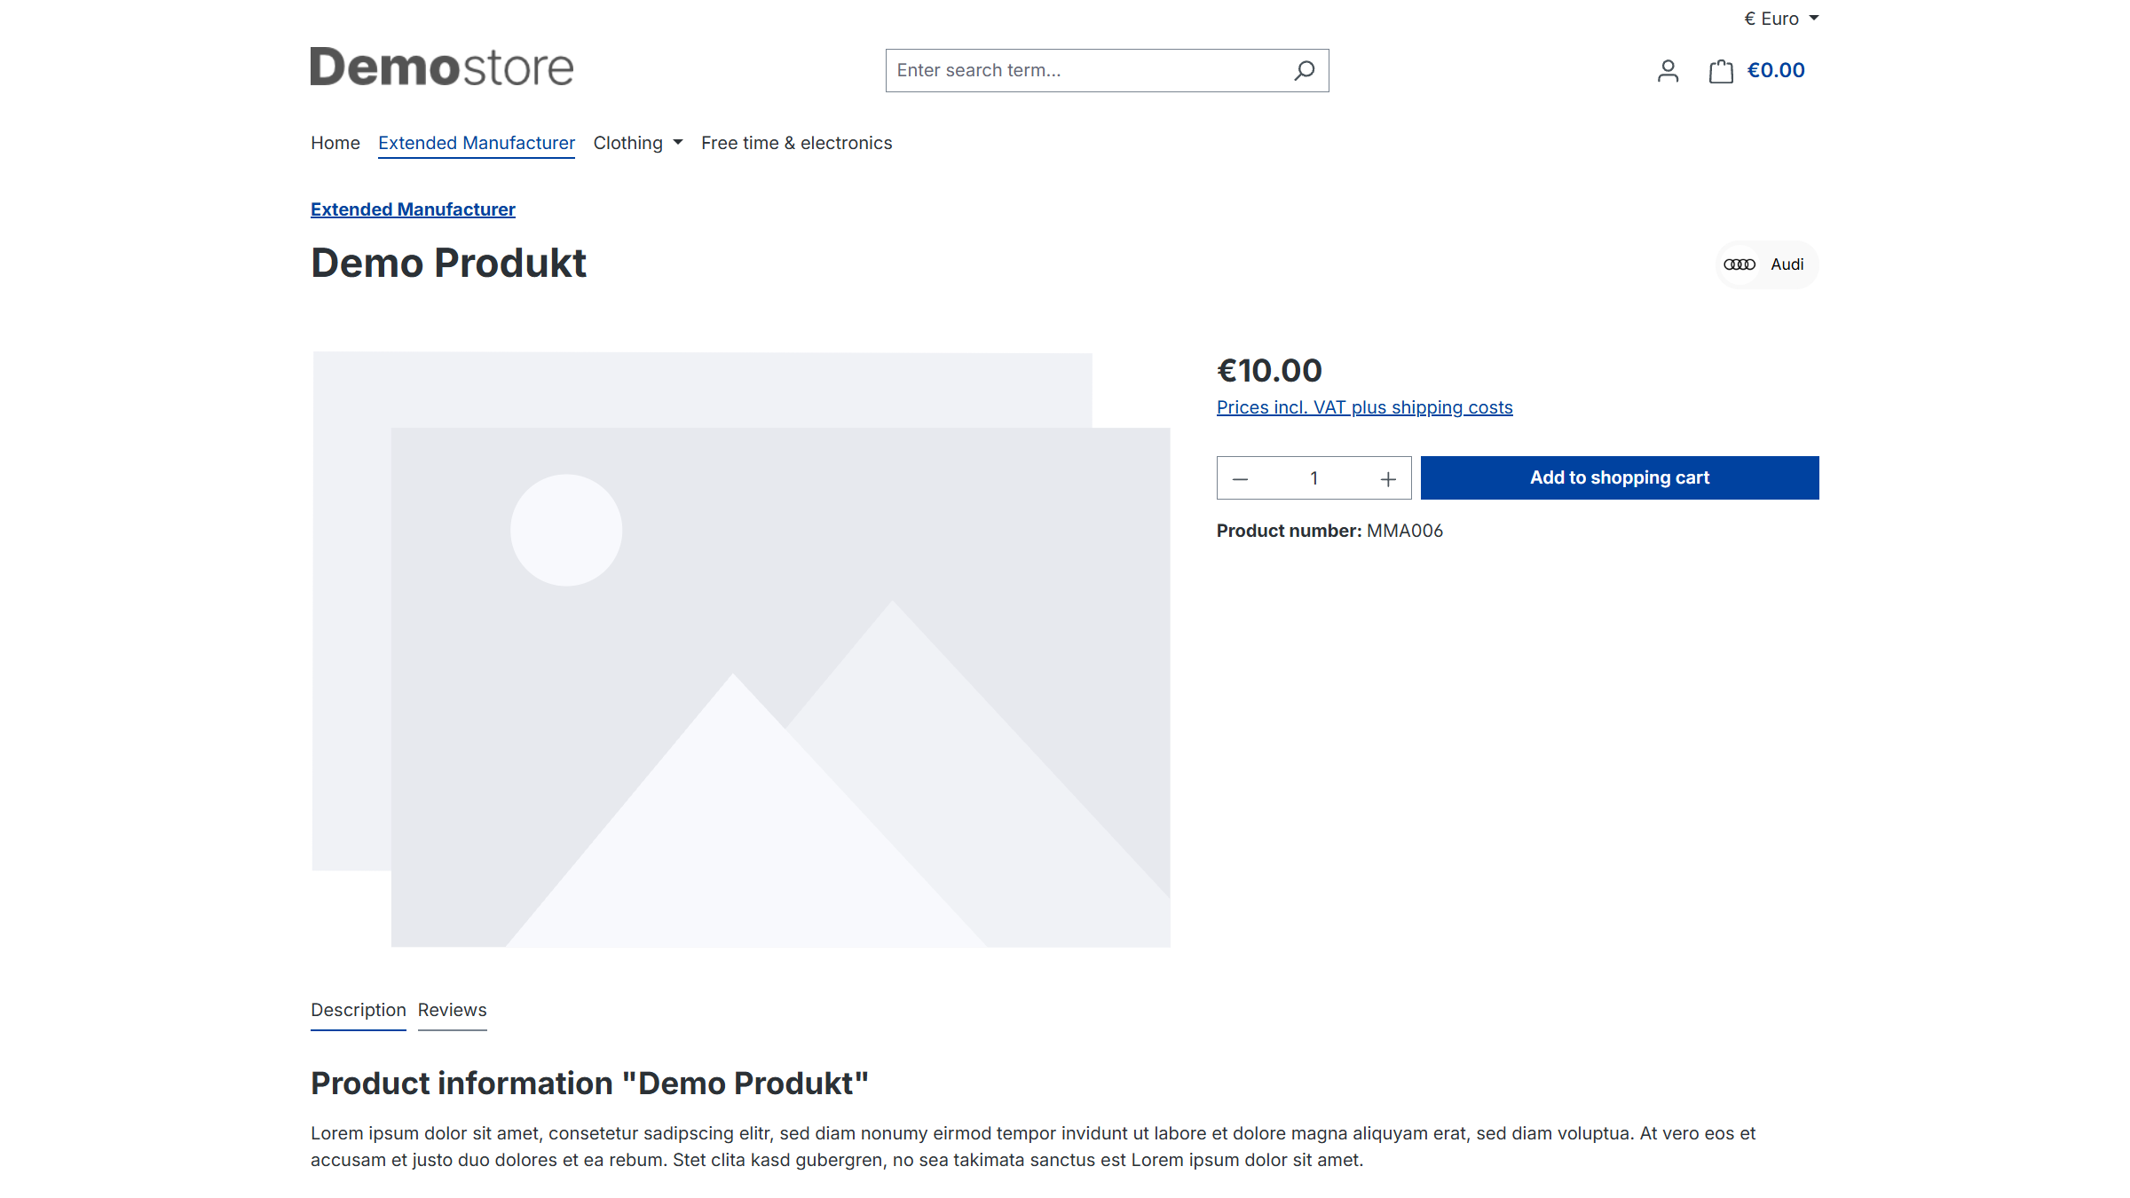Open the user account icon
The width and height of the screenshot is (2130, 1198).
1668,71
